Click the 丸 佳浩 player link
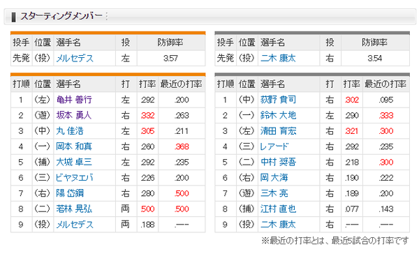This screenshot has height=256, width=419. (x=70, y=131)
